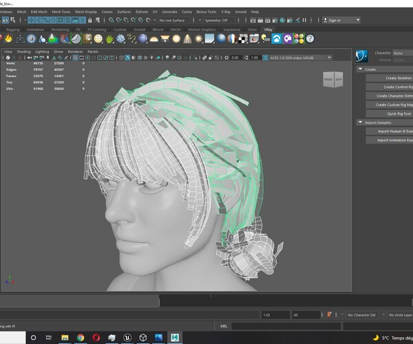
Task: Click the select camera icon in viewport toolbar
Action: pyautogui.click(x=30, y=58)
